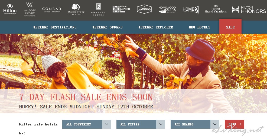267x139 pixels.
Task: Select the Hampton brand logo
Action: tap(144, 9)
